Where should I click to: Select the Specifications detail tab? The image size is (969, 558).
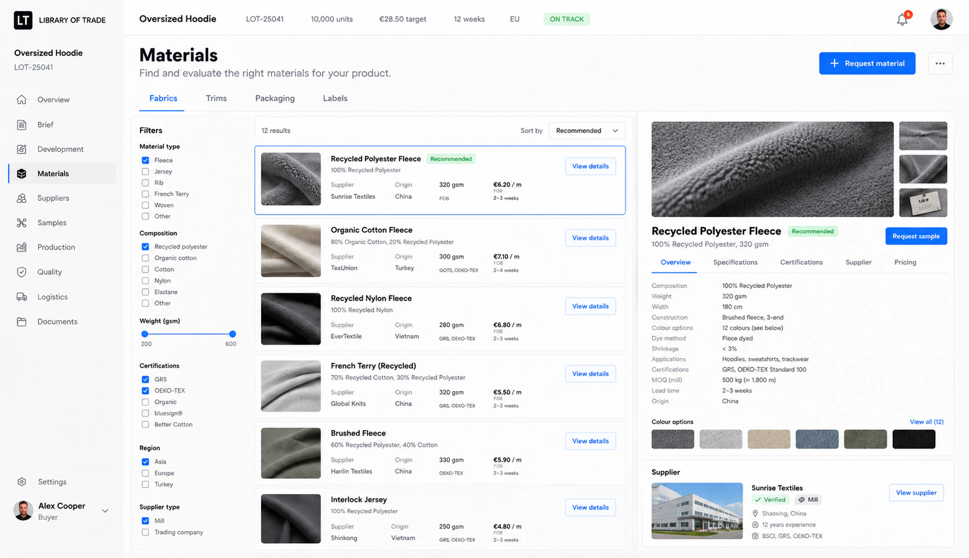pos(736,263)
